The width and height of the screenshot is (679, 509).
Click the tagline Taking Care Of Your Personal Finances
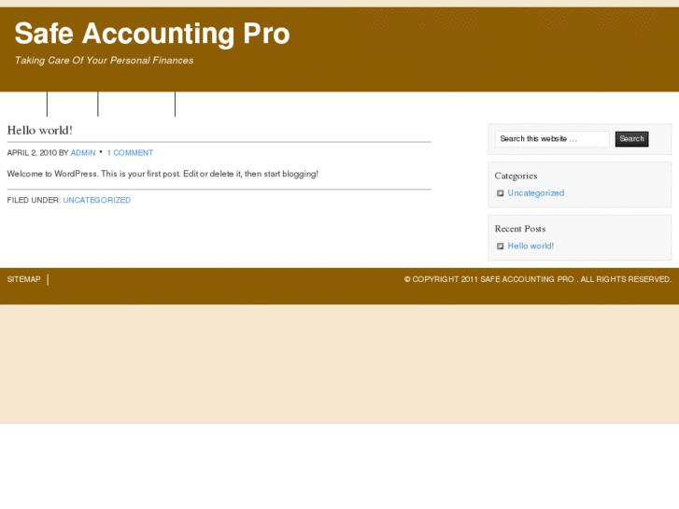[x=104, y=60]
